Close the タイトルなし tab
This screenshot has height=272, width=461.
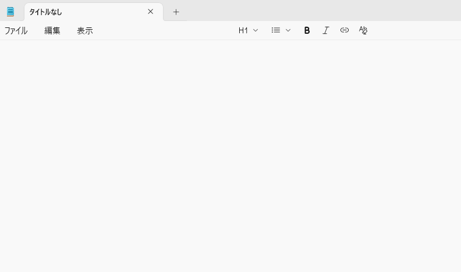(150, 12)
